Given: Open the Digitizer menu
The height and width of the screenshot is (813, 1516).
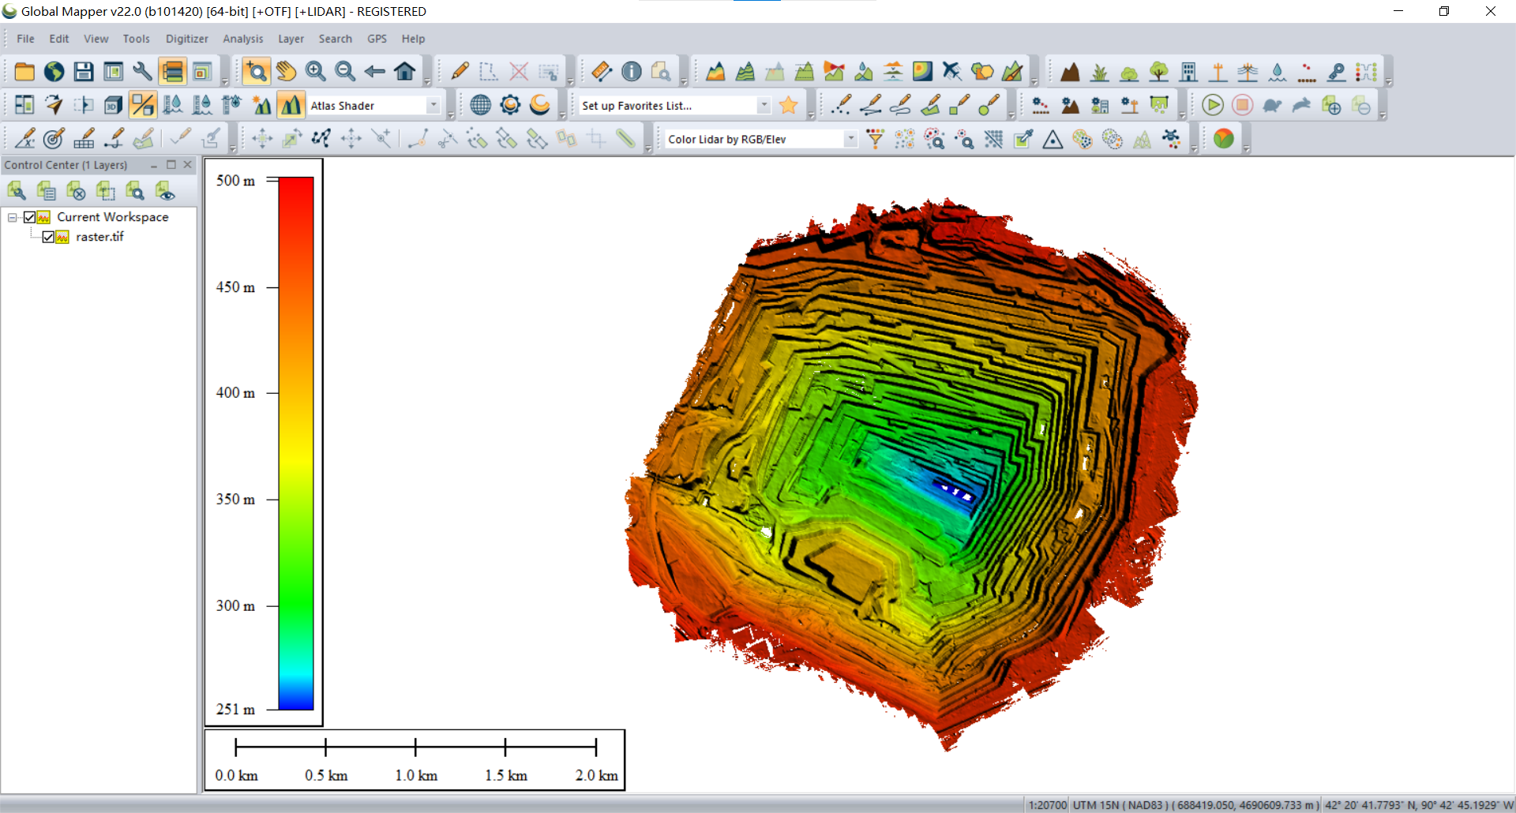Looking at the screenshot, I should pos(187,39).
